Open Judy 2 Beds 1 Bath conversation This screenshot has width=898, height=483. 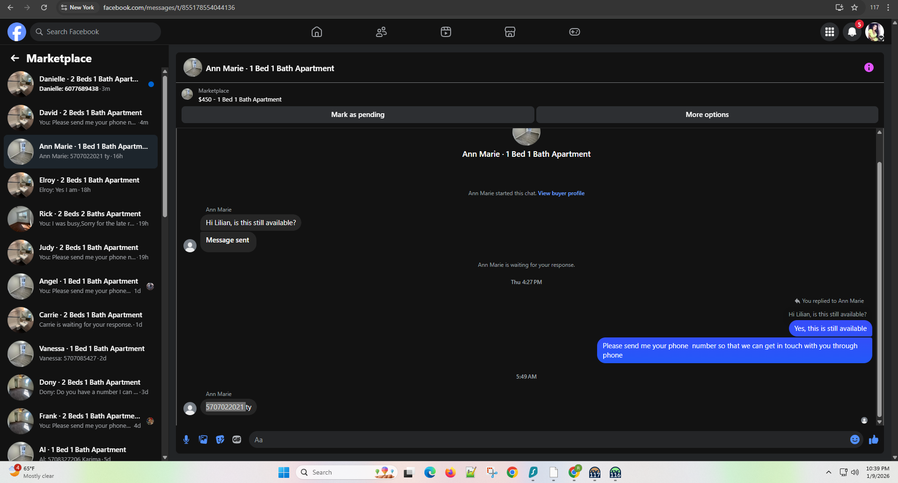click(80, 253)
